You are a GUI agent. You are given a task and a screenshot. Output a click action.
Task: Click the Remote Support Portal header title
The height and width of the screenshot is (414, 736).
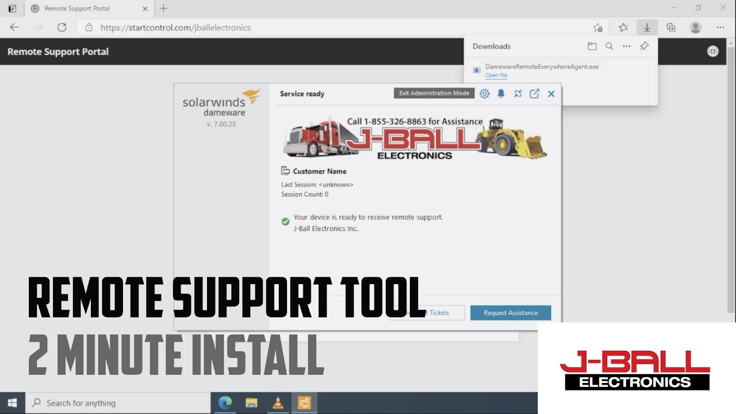[x=58, y=52]
